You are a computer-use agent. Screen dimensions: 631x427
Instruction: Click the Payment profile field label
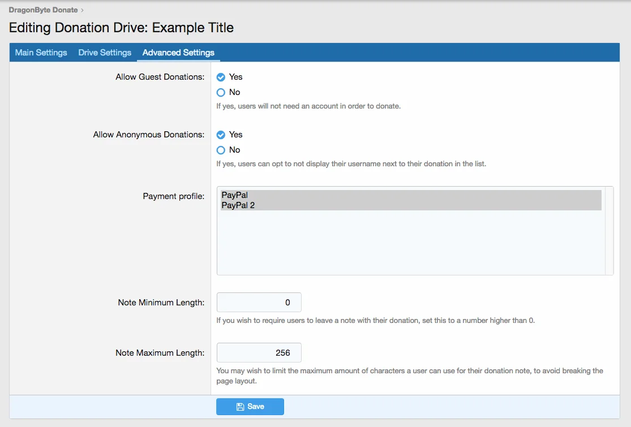point(173,196)
